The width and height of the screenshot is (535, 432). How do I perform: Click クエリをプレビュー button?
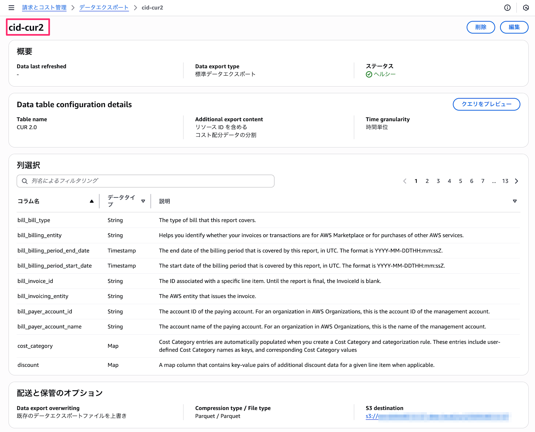click(x=486, y=104)
